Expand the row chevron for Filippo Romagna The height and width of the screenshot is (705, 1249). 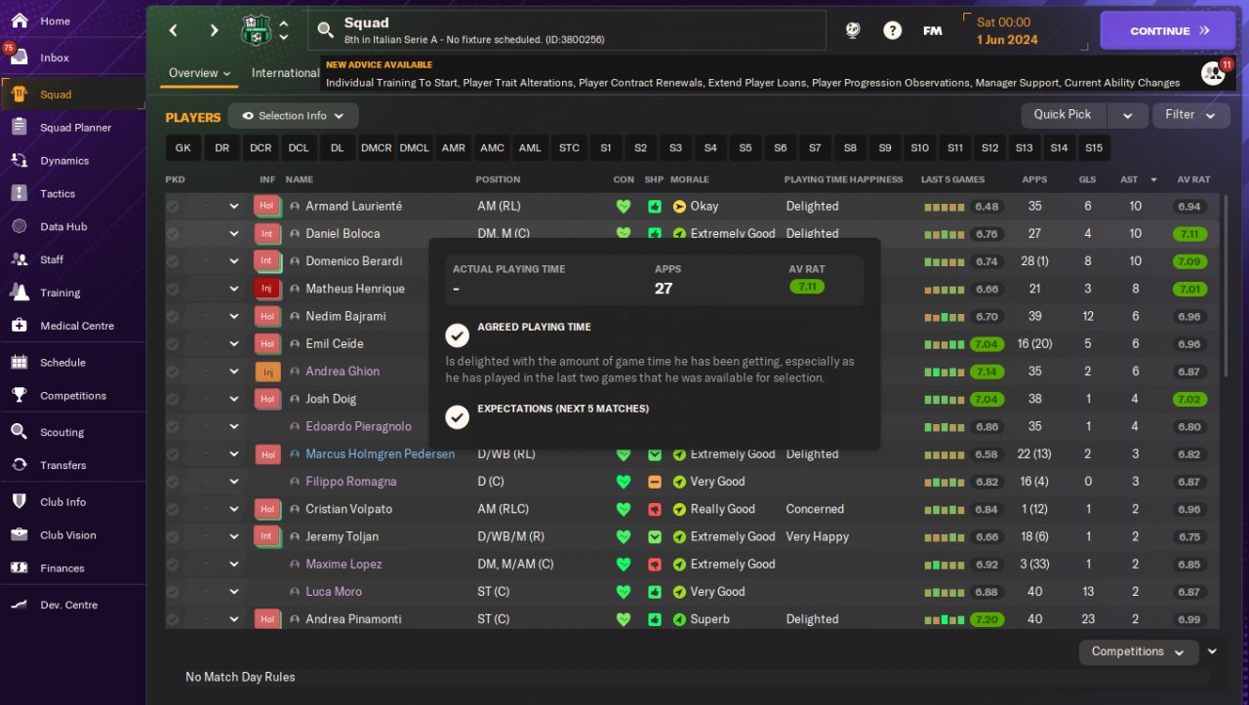[x=234, y=482]
